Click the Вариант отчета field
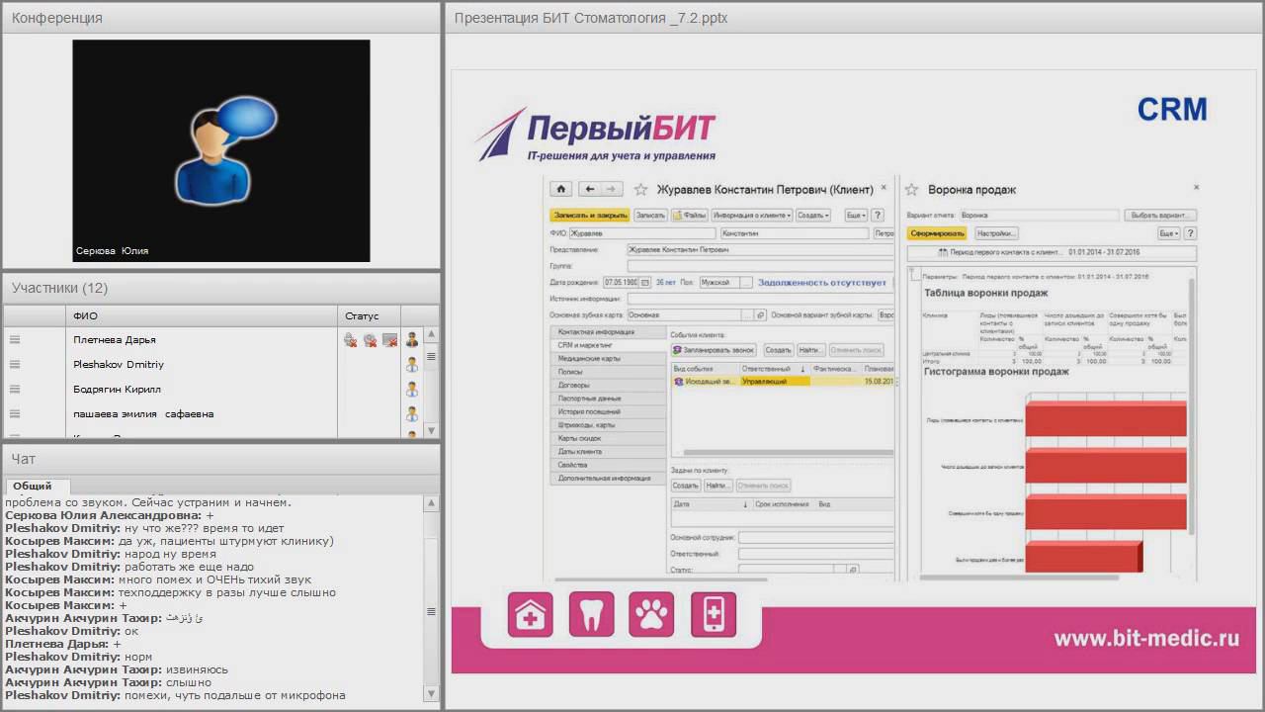 pyautogui.click(x=1038, y=215)
